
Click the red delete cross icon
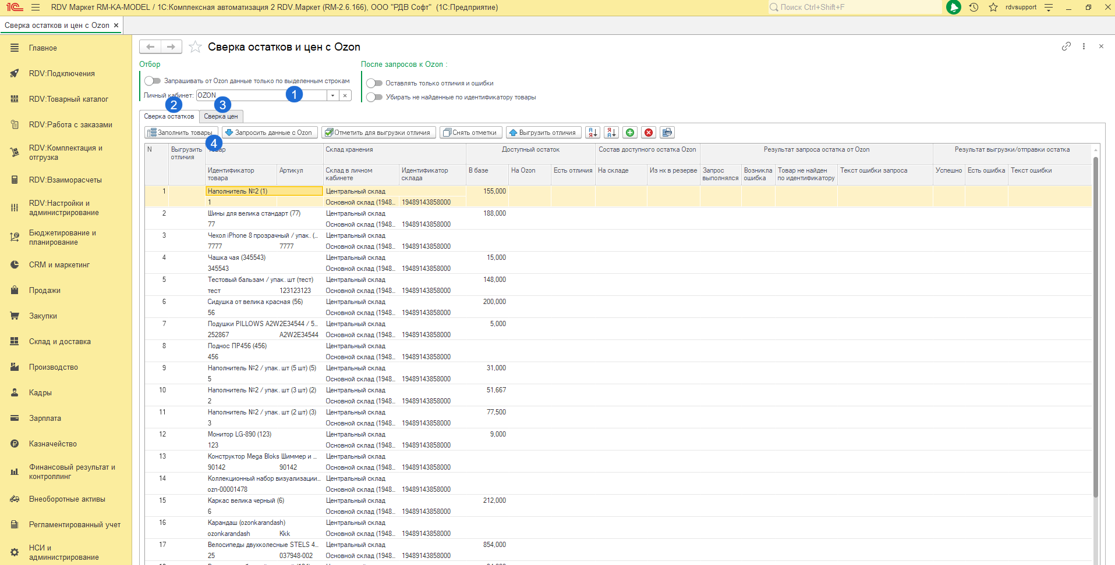tap(648, 133)
